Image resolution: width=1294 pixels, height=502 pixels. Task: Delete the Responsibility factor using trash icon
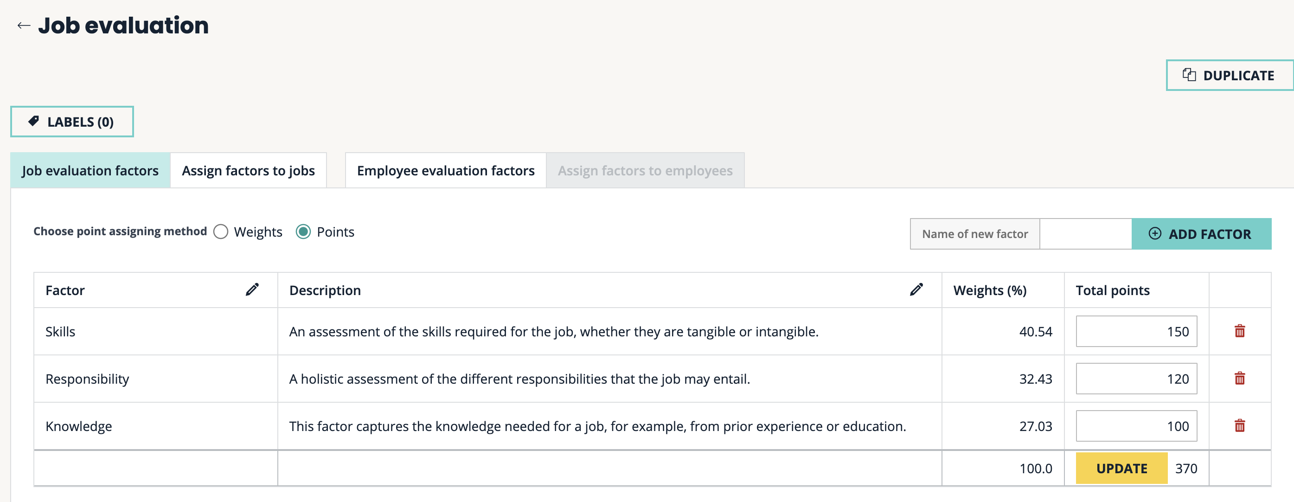point(1239,379)
